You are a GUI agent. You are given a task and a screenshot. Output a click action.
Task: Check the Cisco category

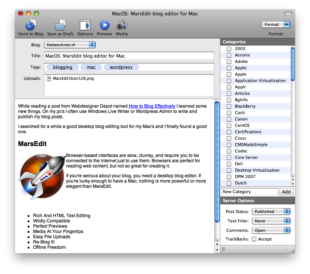pyautogui.click(x=229, y=138)
